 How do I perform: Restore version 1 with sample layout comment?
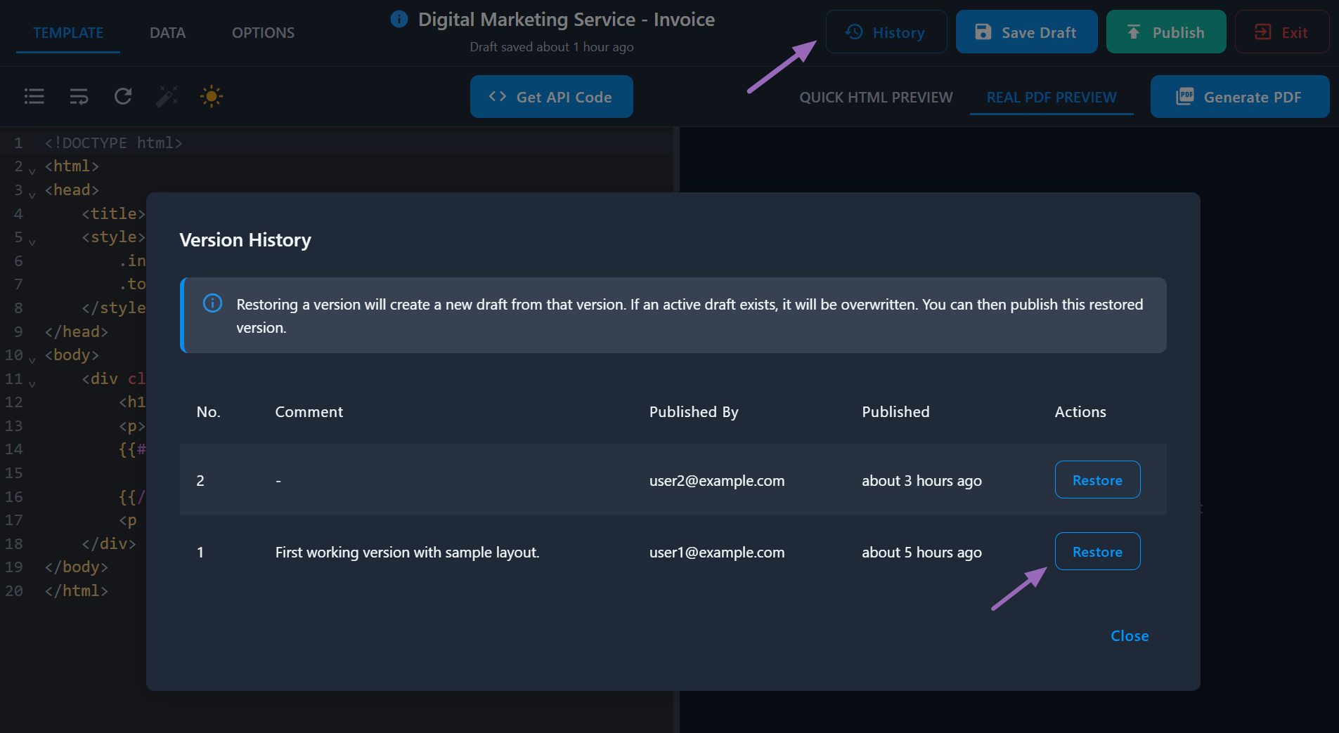pyautogui.click(x=1097, y=552)
